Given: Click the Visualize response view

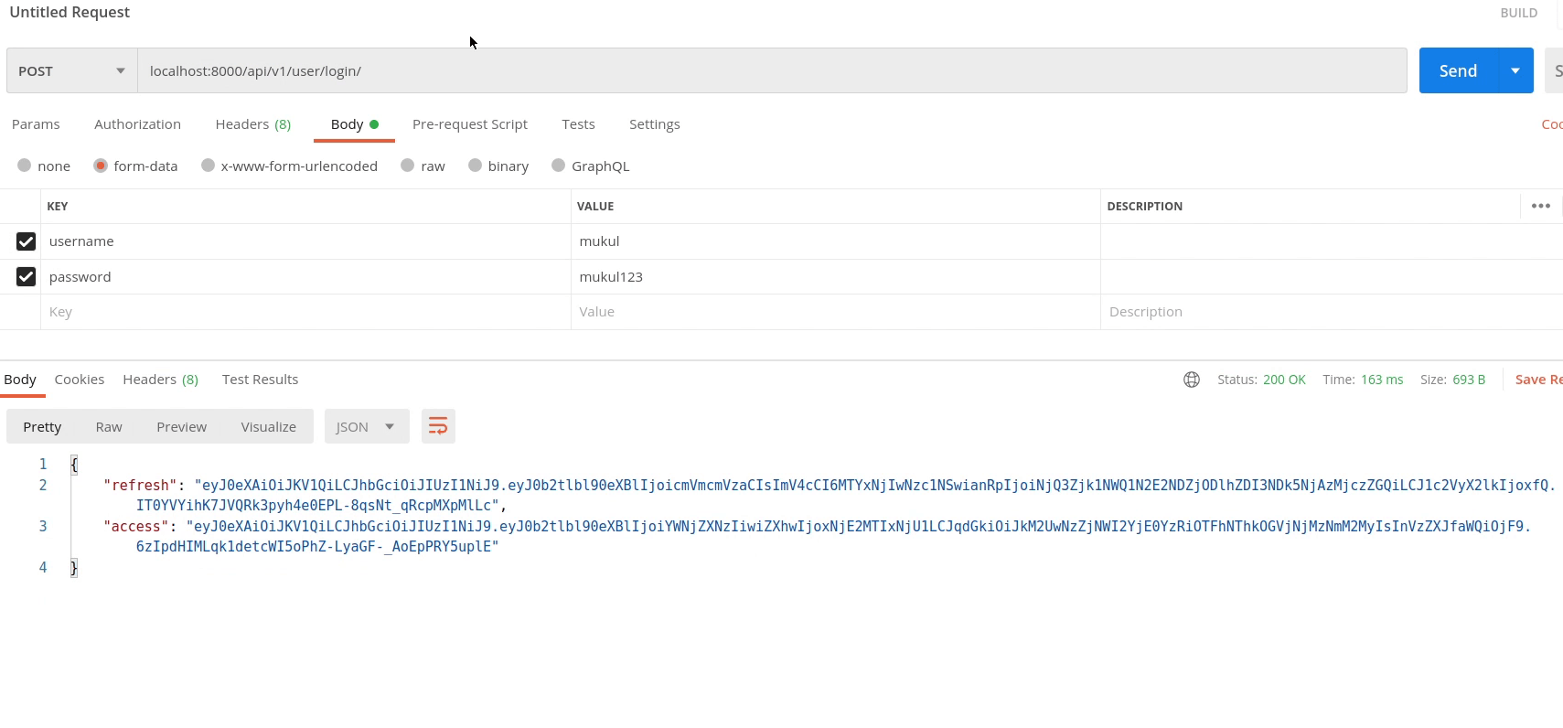Looking at the screenshot, I should coord(268,426).
